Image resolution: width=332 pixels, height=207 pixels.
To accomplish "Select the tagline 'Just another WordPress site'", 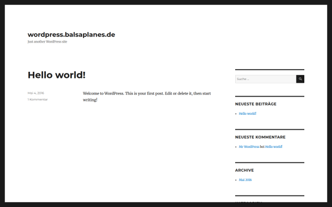I will coord(47,42).
